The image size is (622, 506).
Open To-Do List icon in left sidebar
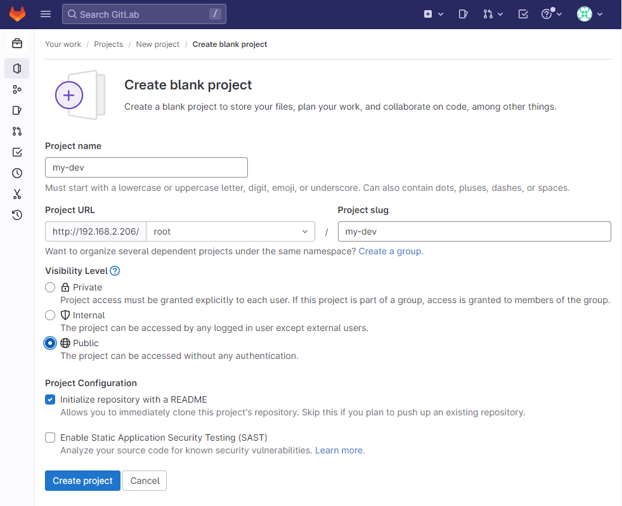click(x=17, y=152)
